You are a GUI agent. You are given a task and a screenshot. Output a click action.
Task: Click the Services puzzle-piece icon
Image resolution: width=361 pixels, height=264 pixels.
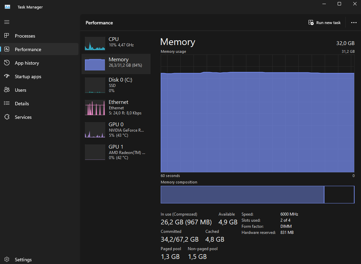click(7, 117)
